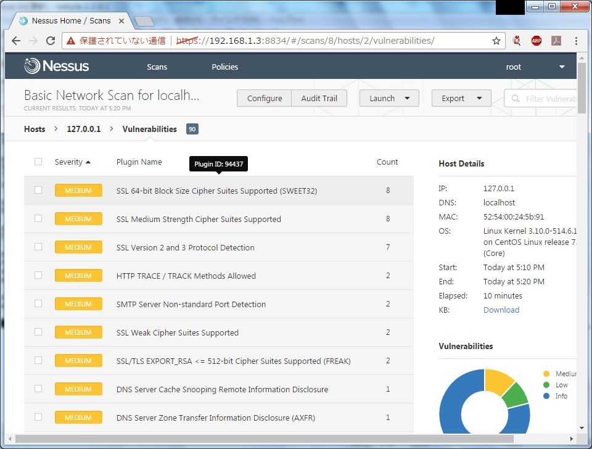Bookmark page with the star icon
The height and width of the screenshot is (449, 592).
click(x=496, y=41)
